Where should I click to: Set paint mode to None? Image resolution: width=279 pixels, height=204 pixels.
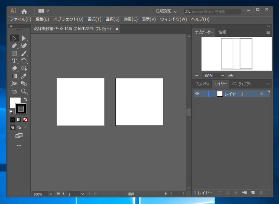pos(25,119)
